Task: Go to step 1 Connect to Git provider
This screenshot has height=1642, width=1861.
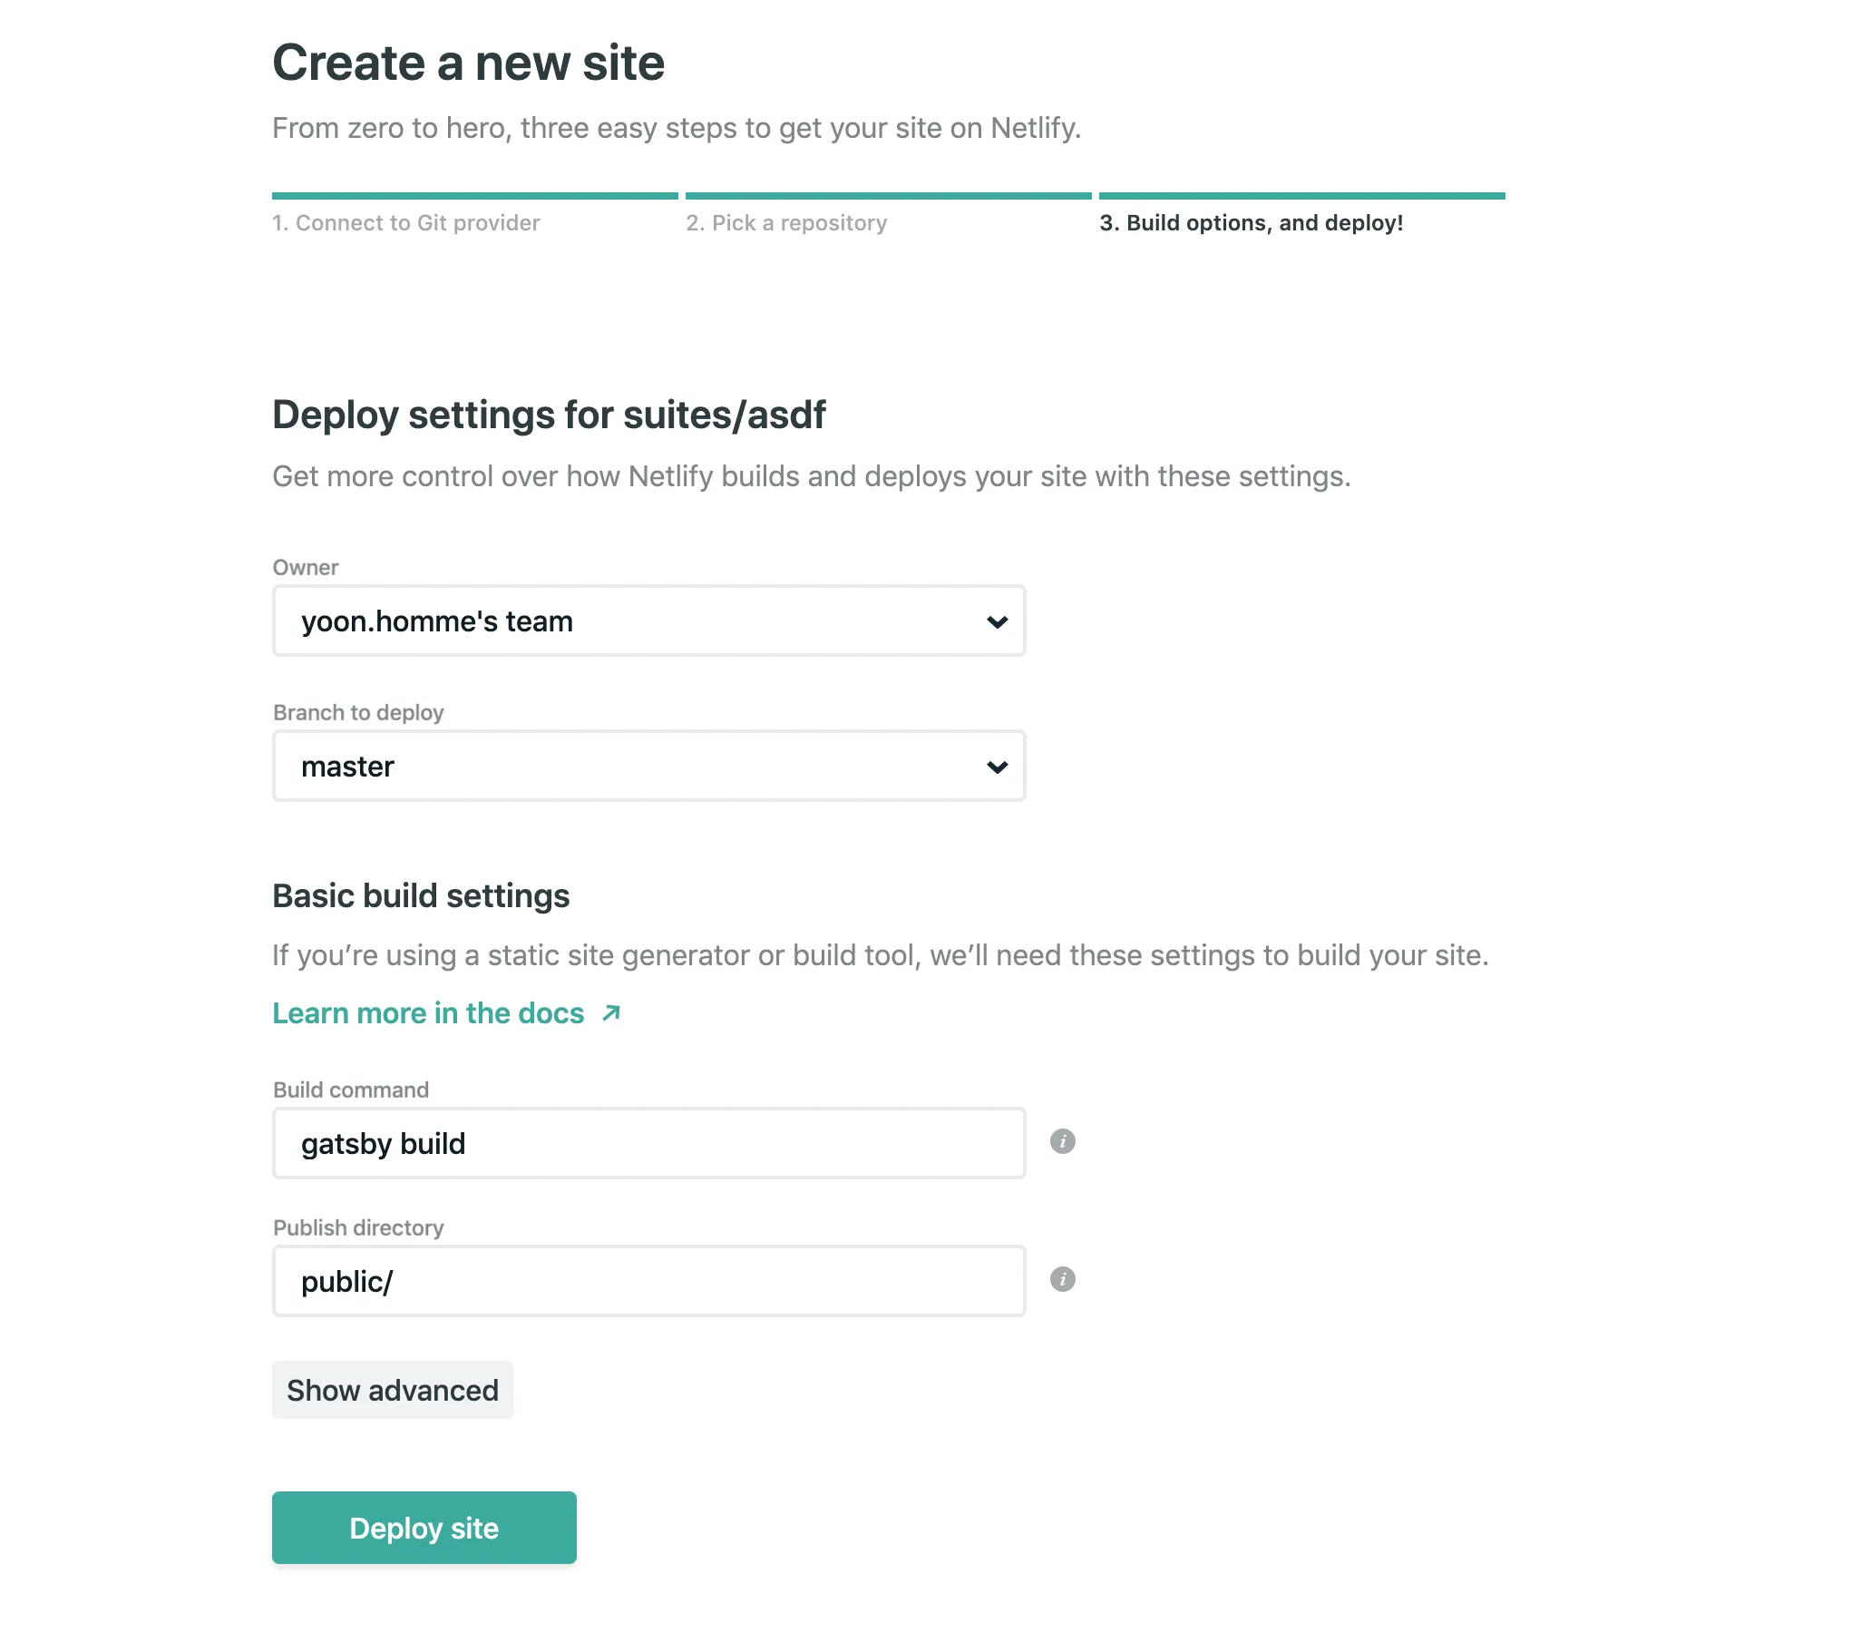Action: click(x=406, y=223)
